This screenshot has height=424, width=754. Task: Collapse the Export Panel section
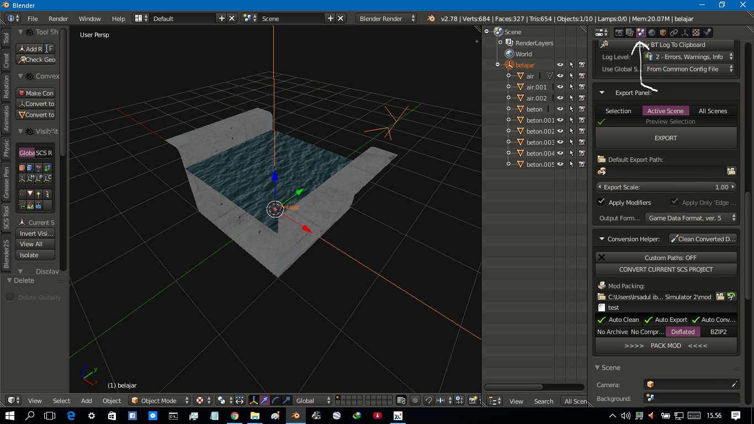(601, 93)
